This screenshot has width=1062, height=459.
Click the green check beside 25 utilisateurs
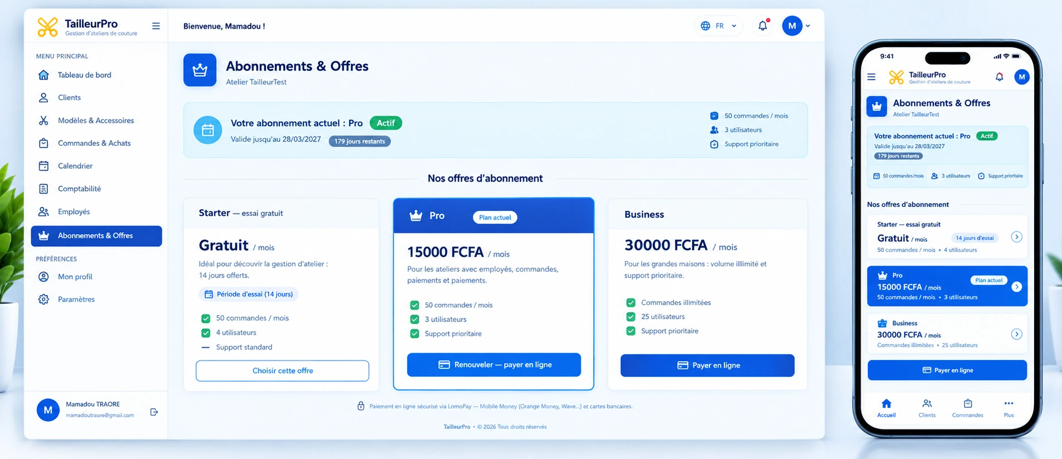click(x=631, y=317)
